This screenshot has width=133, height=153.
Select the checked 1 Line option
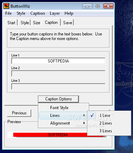[109, 115]
